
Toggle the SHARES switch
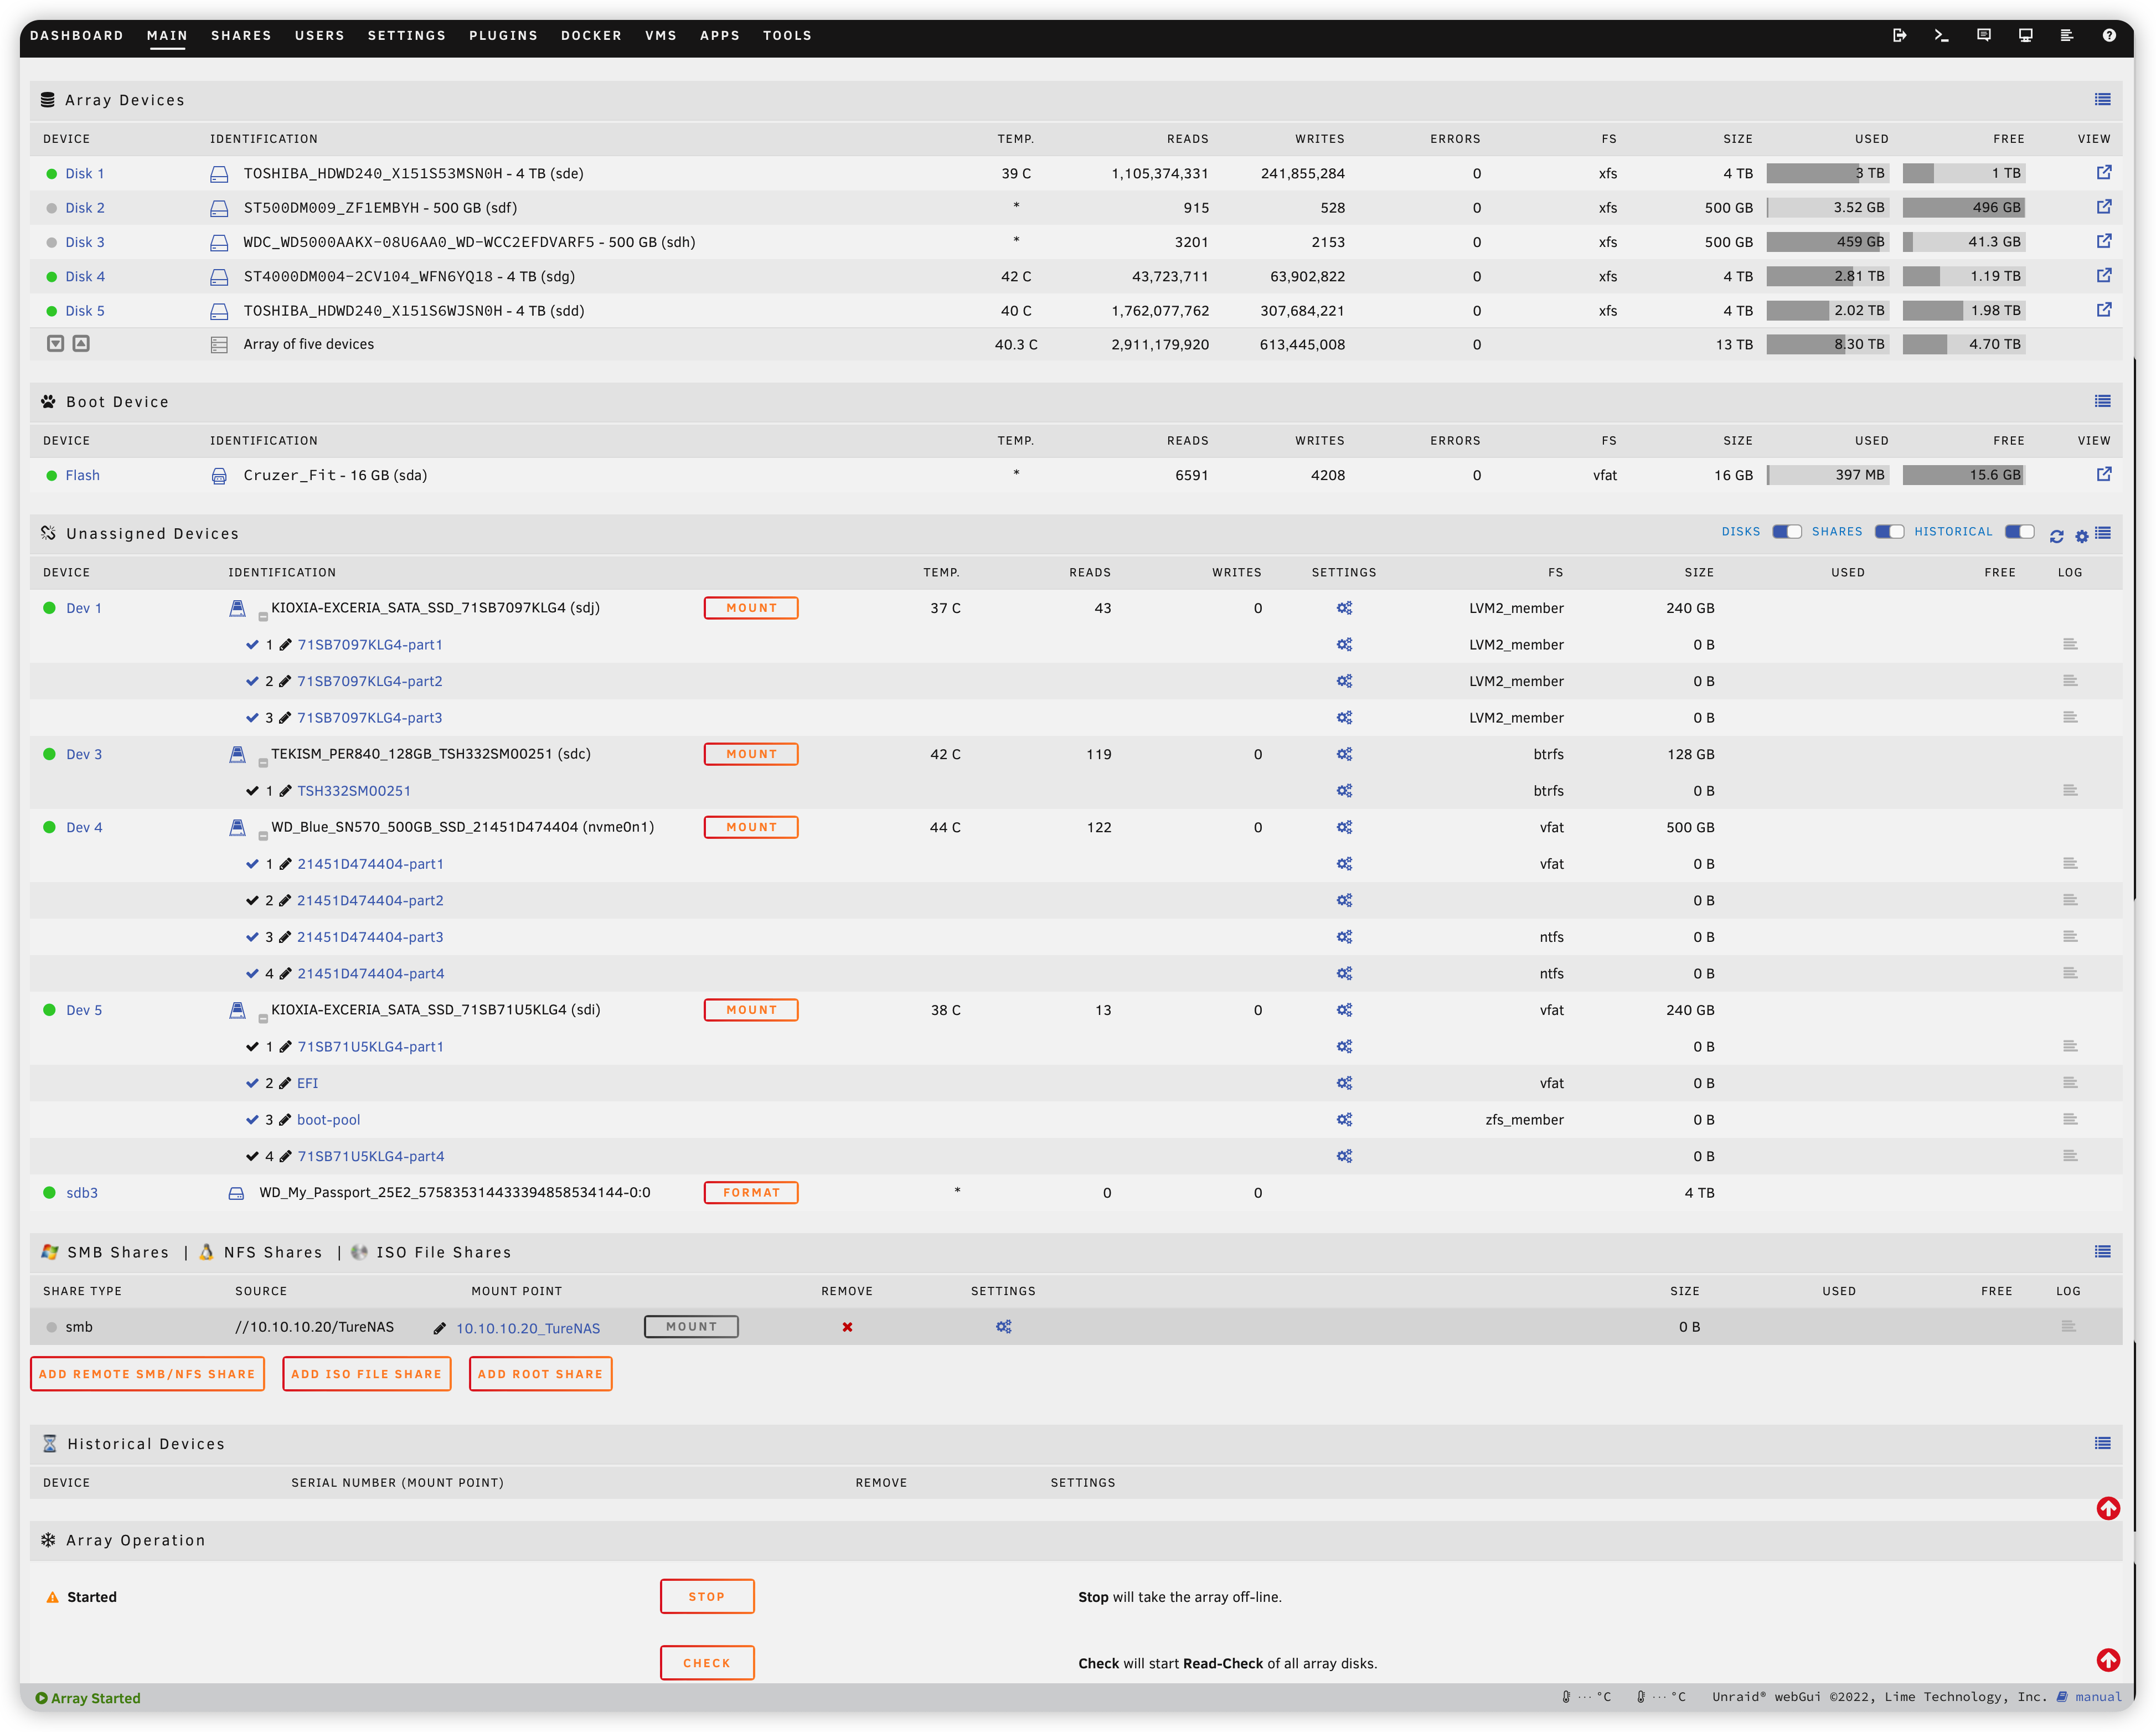(1888, 531)
